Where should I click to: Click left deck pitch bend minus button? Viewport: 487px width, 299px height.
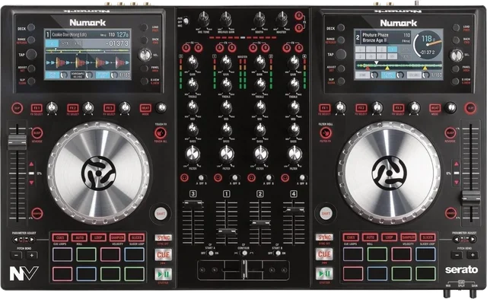[x=16, y=255]
